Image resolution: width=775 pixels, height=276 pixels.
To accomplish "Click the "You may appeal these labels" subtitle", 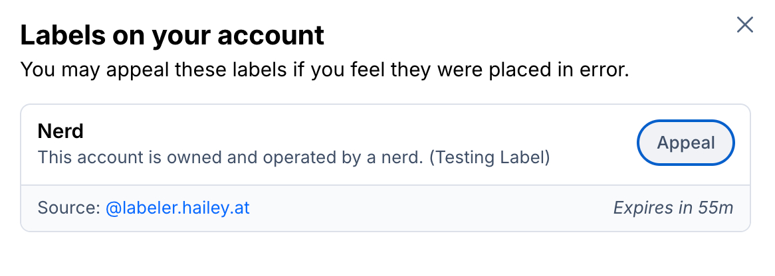I will tap(324, 69).
